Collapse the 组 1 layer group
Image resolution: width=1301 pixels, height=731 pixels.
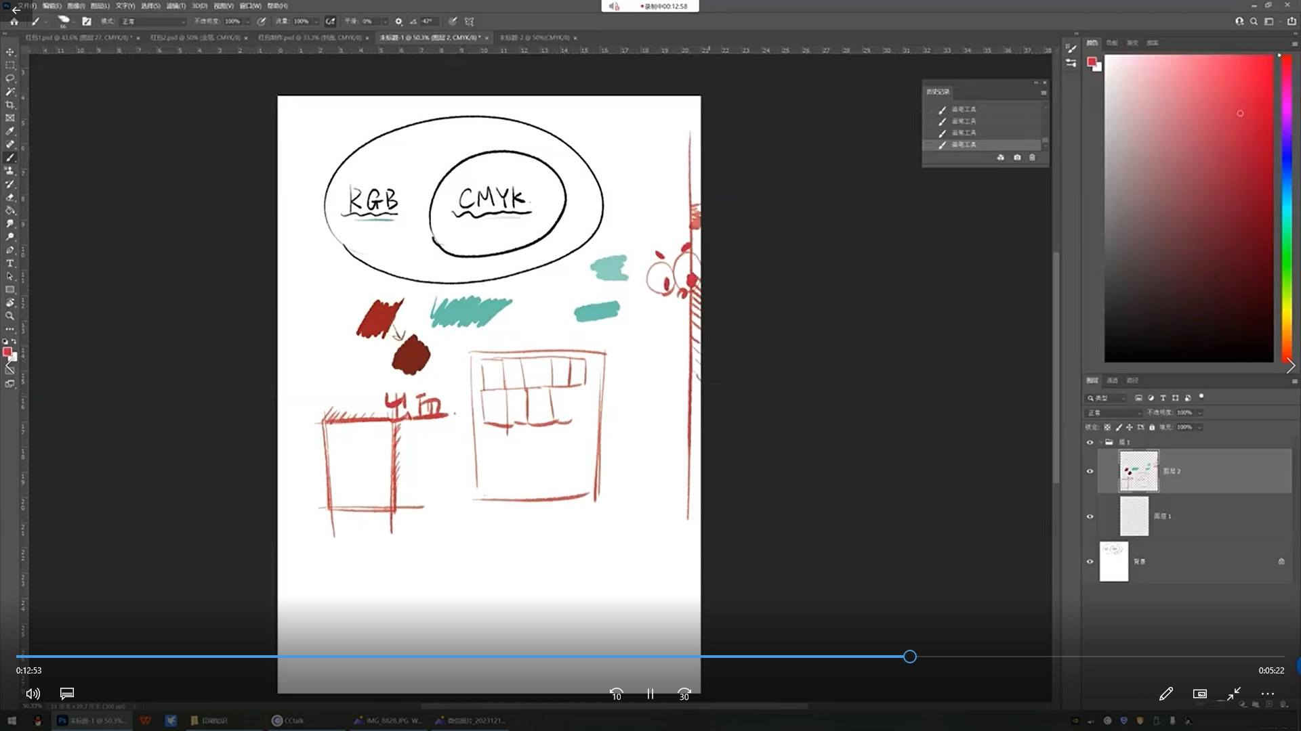(1100, 442)
